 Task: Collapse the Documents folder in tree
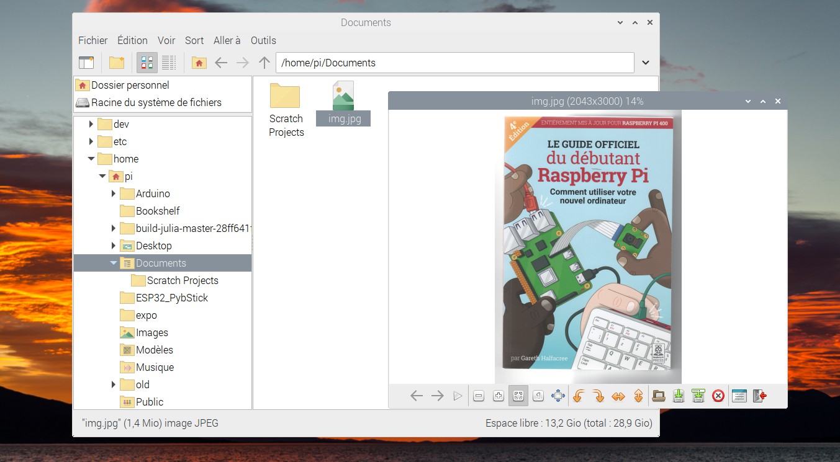click(114, 263)
